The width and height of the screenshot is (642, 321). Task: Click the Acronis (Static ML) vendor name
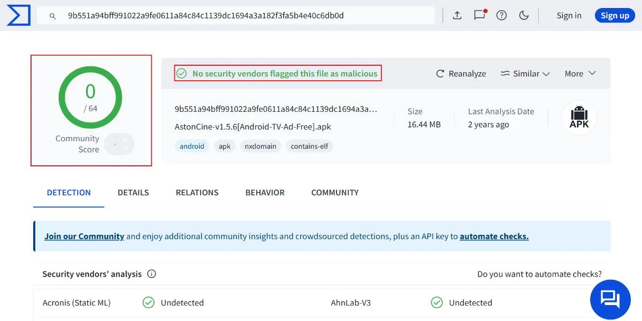point(77,303)
